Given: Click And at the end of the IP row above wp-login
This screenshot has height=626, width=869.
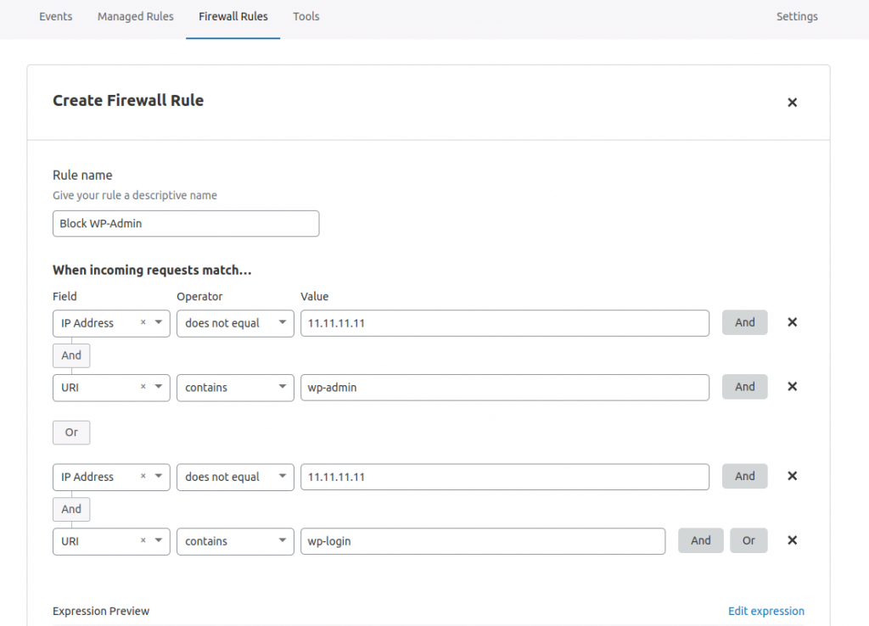Looking at the screenshot, I should click(x=745, y=476).
